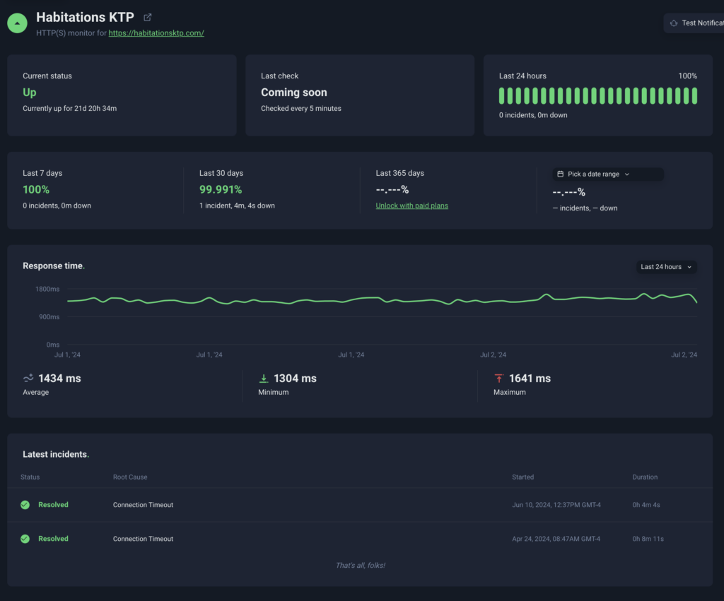
Task: Click the green up-status circle icon
Action: coord(17,23)
